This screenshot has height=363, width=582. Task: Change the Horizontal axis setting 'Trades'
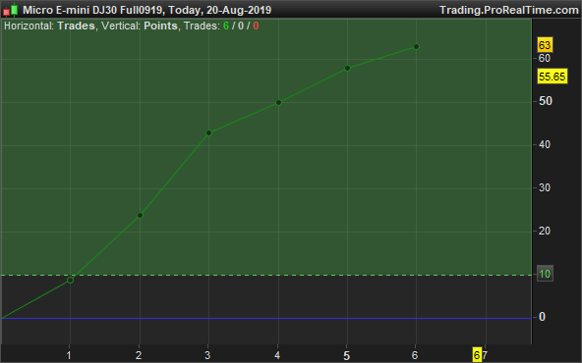click(x=76, y=26)
